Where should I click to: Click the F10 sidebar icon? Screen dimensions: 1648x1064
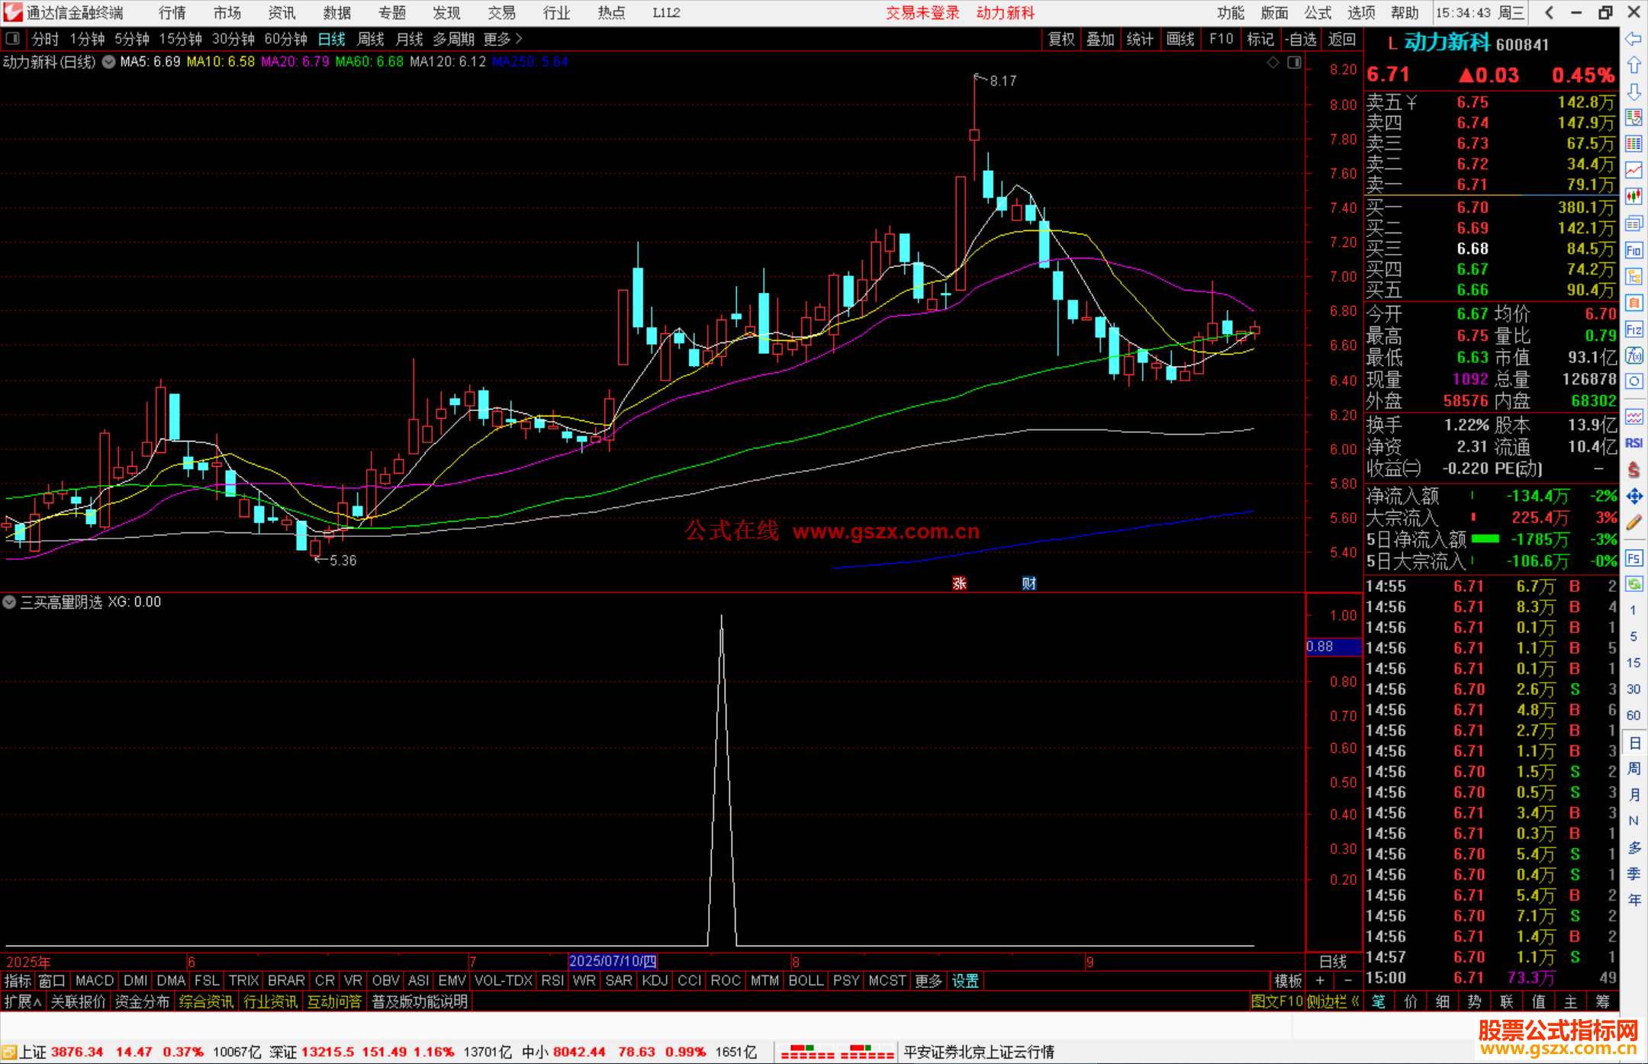click(x=1634, y=250)
